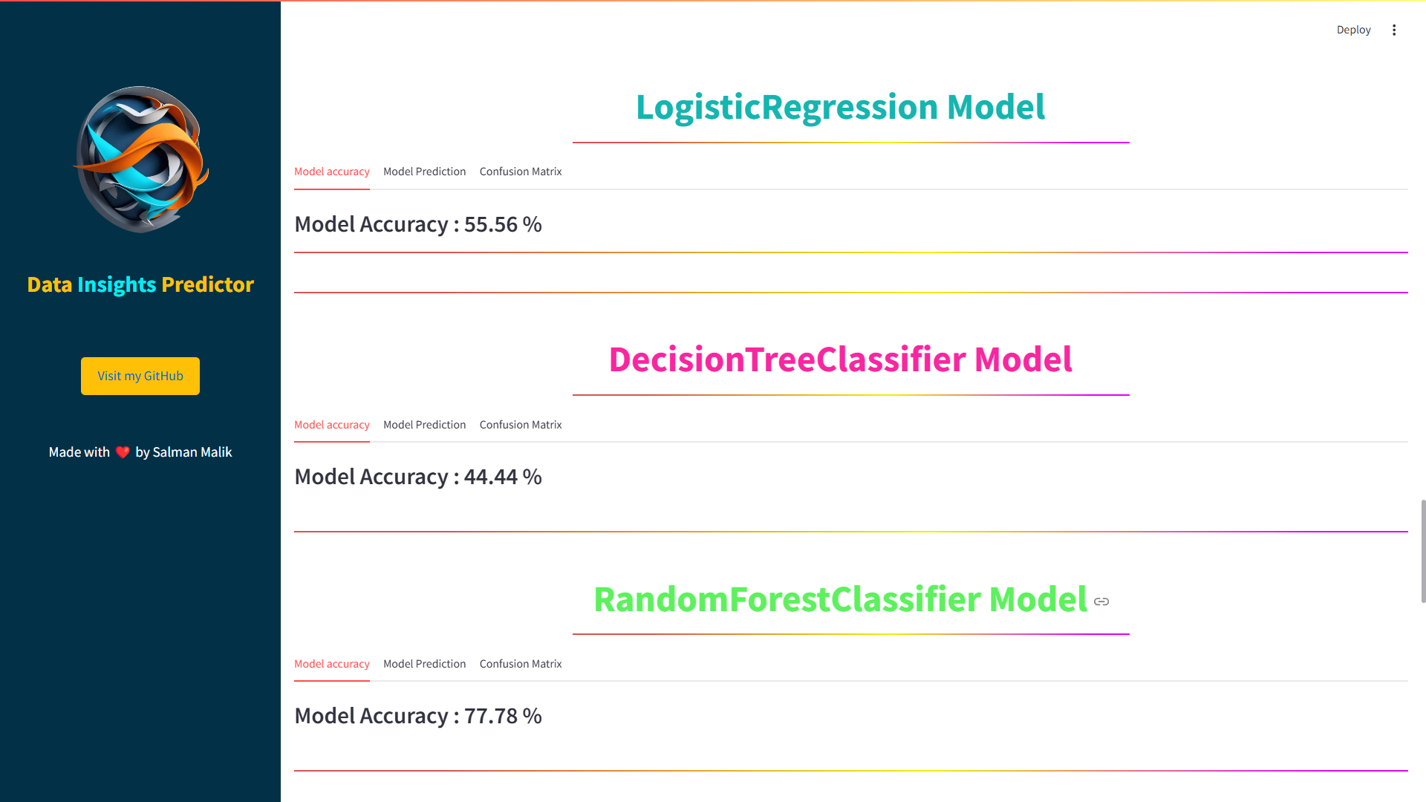Viewport: 1426px width, 802px height.
Task: Click the anchor link icon beside RandomForestClassifier Model
Action: click(x=1101, y=601)
